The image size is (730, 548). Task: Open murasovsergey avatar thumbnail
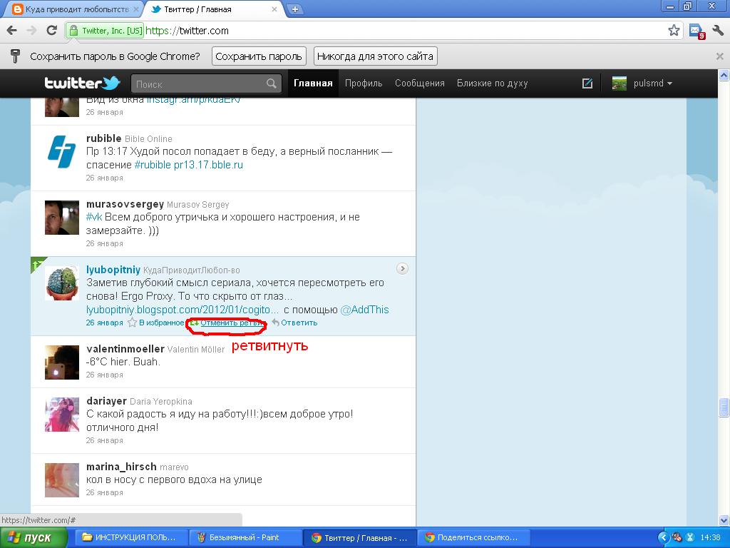click(62, 218)
